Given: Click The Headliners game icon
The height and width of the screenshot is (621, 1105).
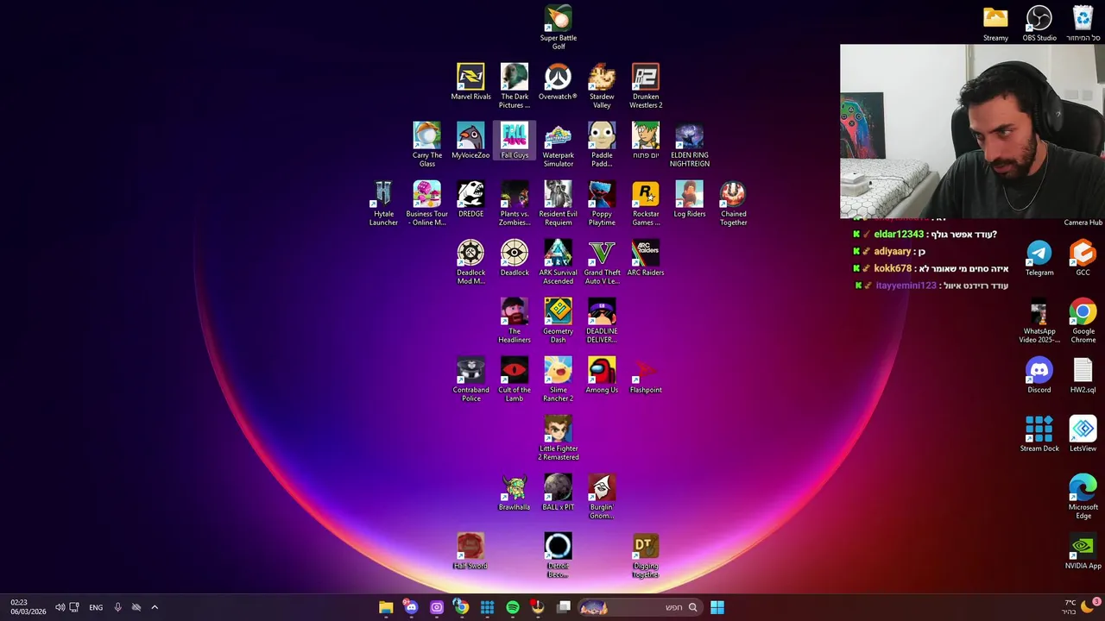Looking at the screenshot, I should click(515, 320).
